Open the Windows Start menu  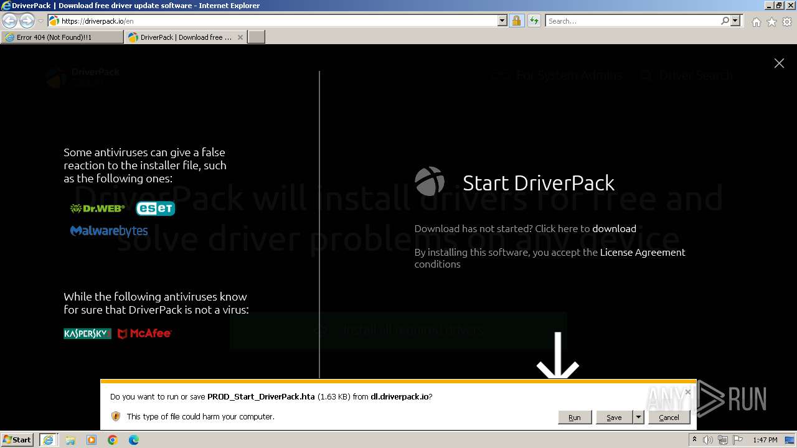(17, 440)
